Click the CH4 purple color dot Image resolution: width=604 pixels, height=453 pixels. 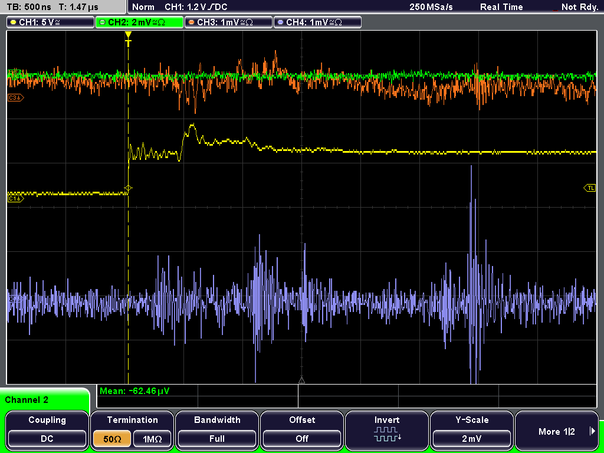coord(280,22)
